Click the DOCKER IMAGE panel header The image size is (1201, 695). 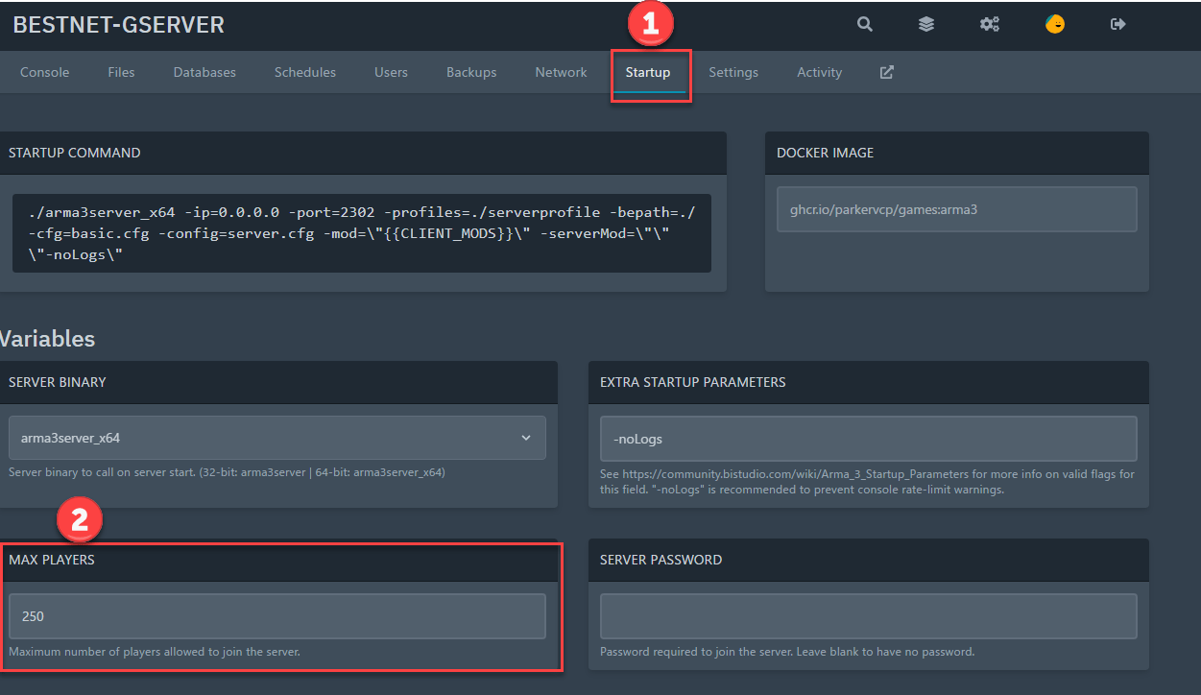pyautogui.click(x=957, y=153)
